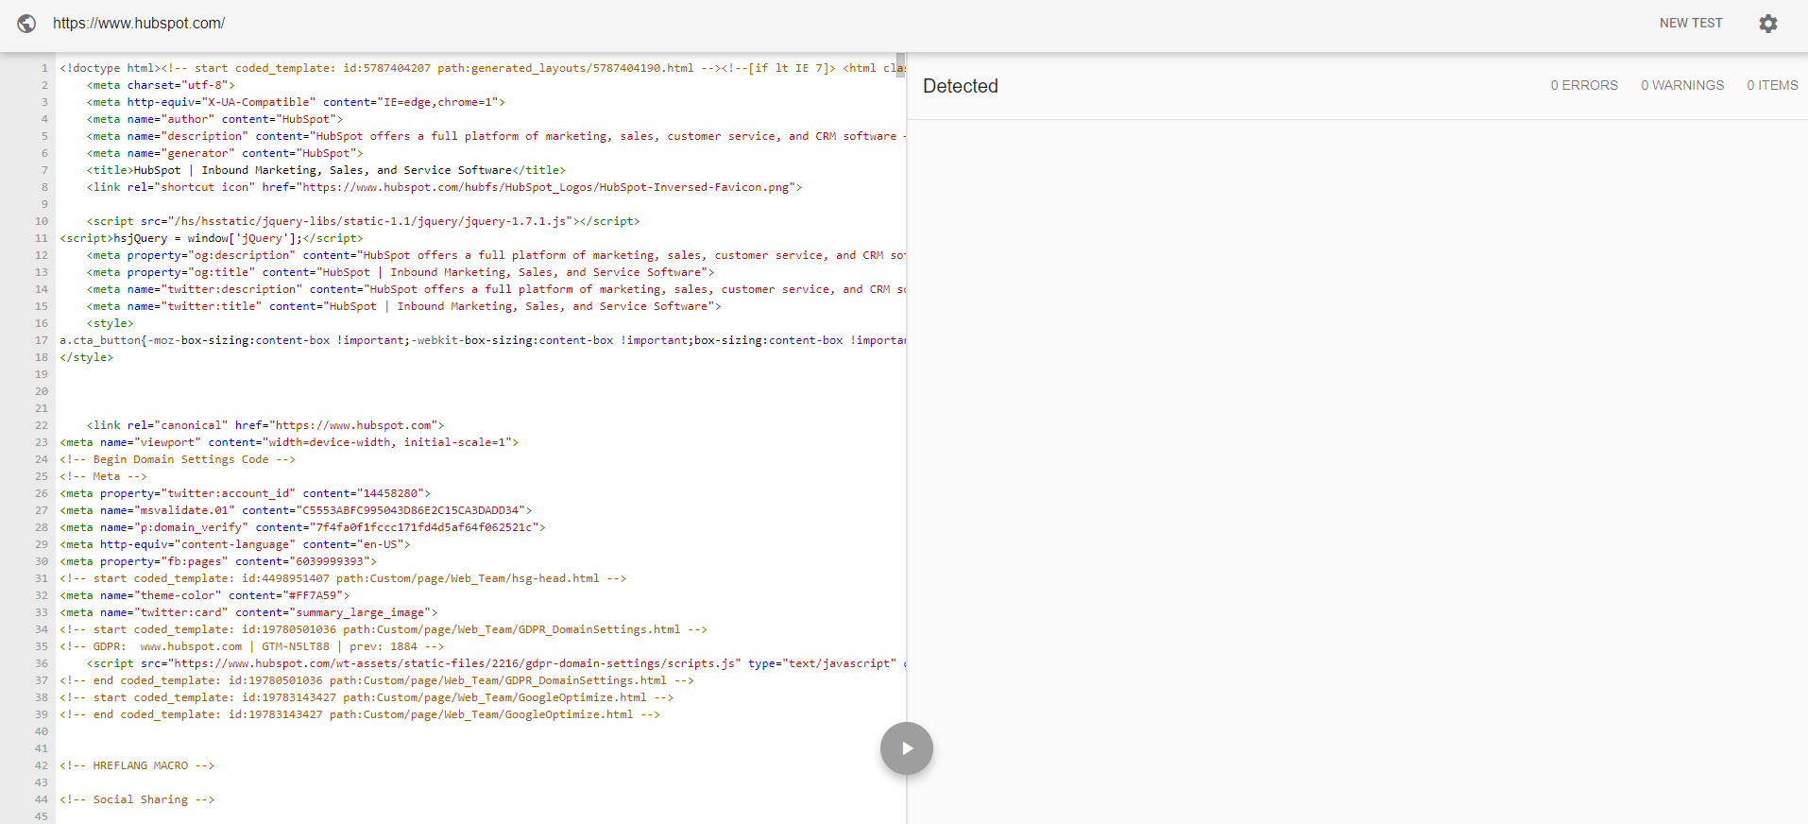Click line number 1 in the gutter
This screenshot has width=1808, height=824.
pyautogui.click(x=44, y=68)
